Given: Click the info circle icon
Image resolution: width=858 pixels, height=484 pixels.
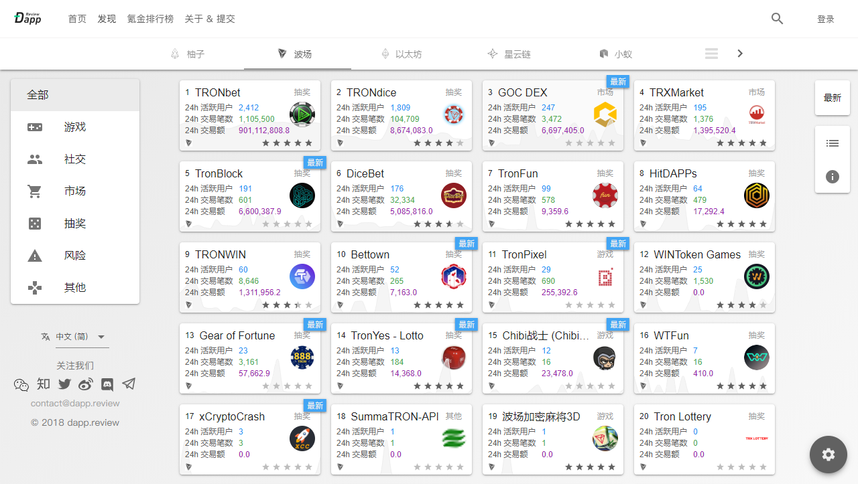Looking at the screenshot, I should 833,177.
